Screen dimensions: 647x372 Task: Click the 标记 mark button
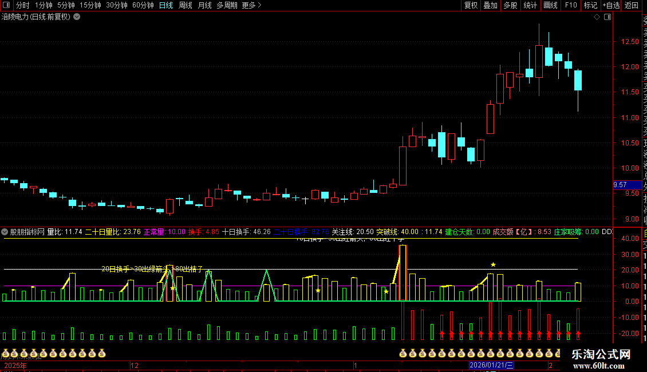click(x=590, y=5)
